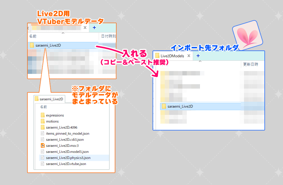This screenshot has height=185, width=283.
Task: Click folder icon of saraemi_Live2D in Live2DModels
Action: (x=164, y=106)
